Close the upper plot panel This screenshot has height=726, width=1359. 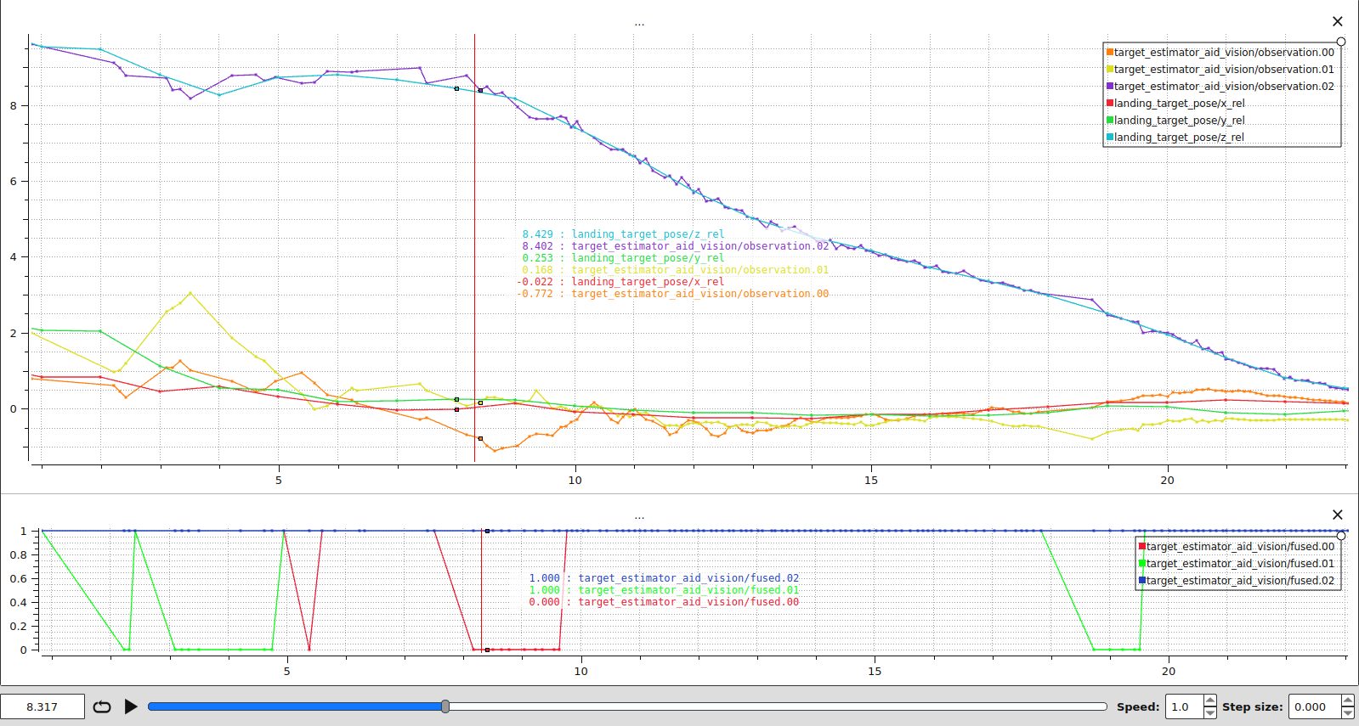1337,21
